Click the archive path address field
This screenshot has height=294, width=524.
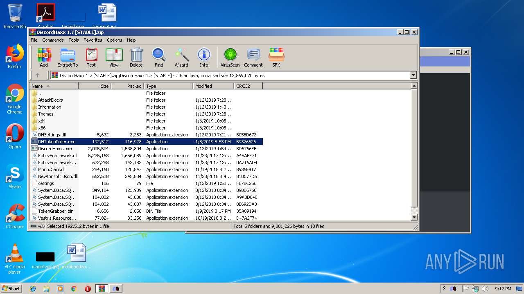click(230, 75)
